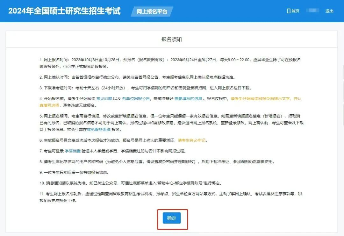Screen dimensions: 344x236
Task: Click 退出 to log out
Action: [x=329, y=11]
